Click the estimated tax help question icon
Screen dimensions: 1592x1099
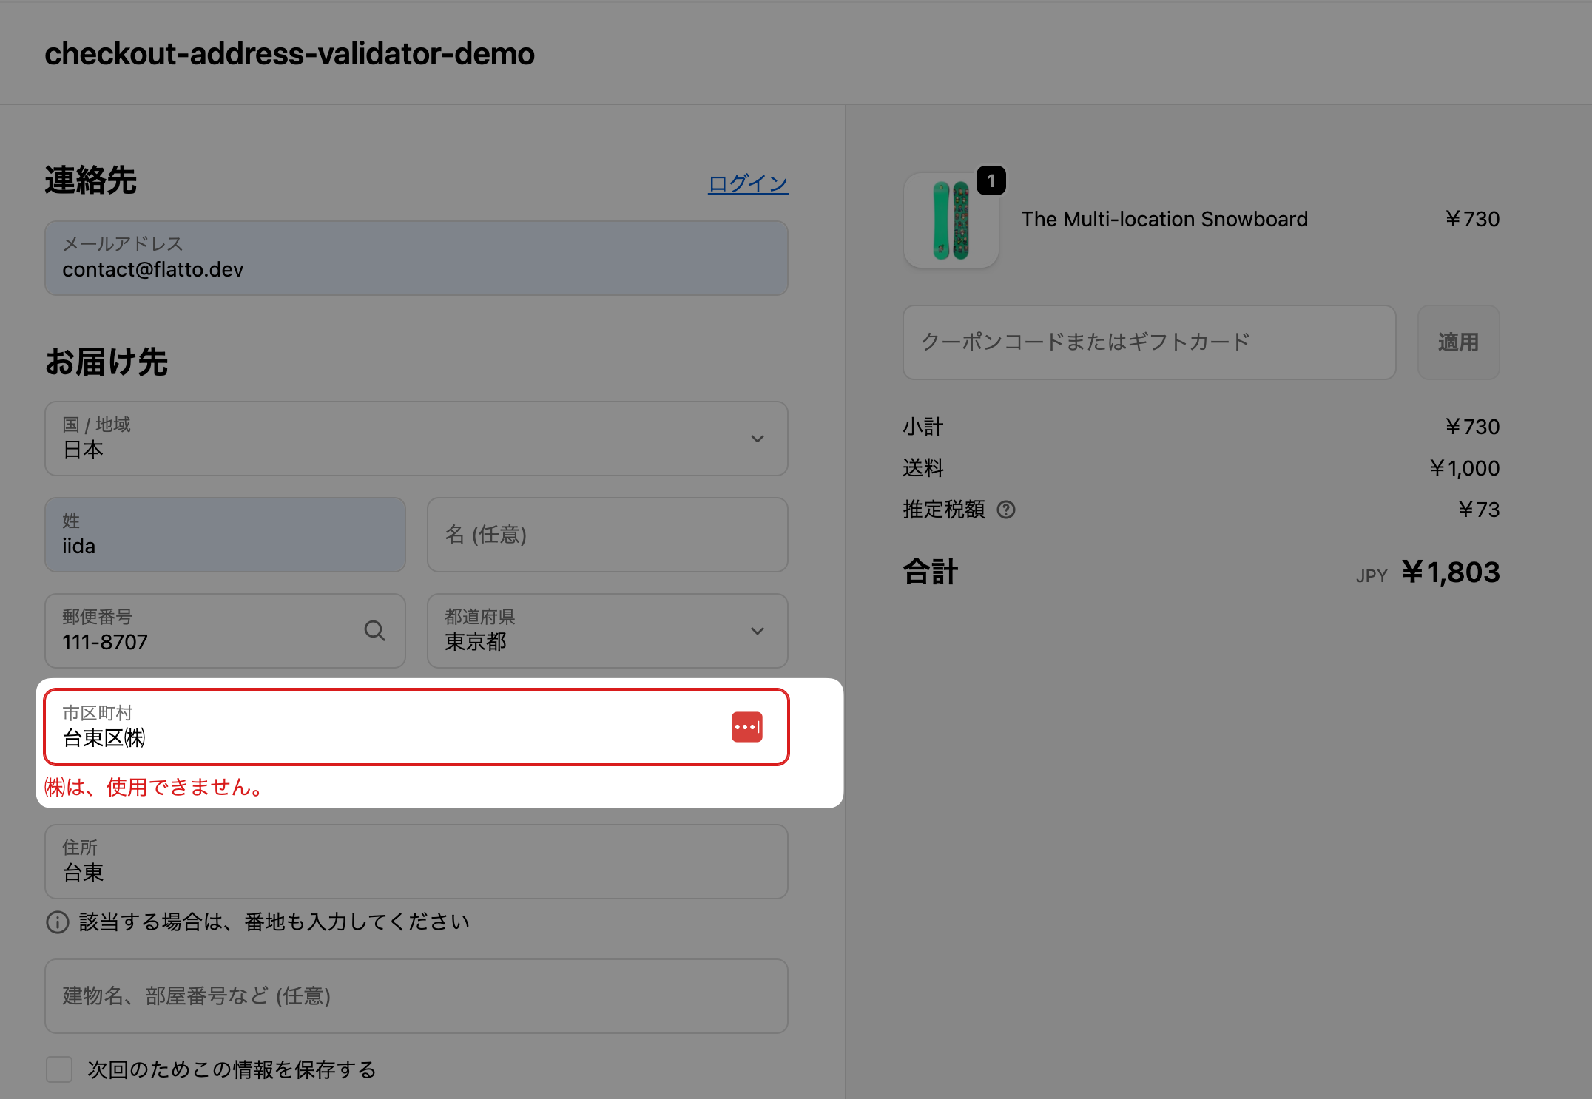point(1006,510)
